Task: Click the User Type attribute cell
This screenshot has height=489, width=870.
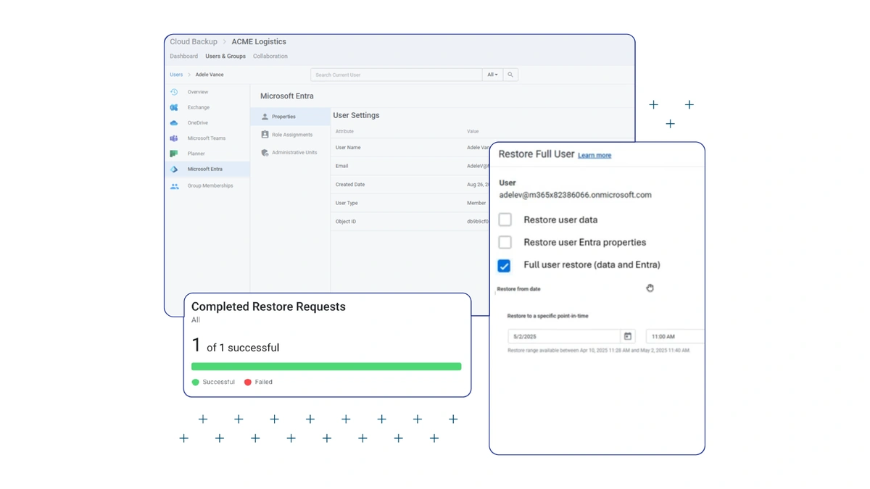Action: (x=347, y=204)
